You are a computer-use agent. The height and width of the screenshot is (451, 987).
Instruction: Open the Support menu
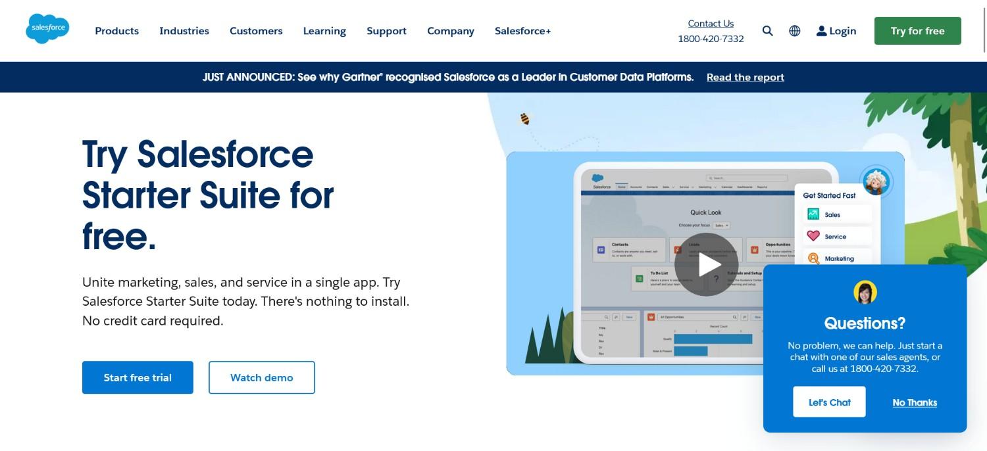click(386, 31)
